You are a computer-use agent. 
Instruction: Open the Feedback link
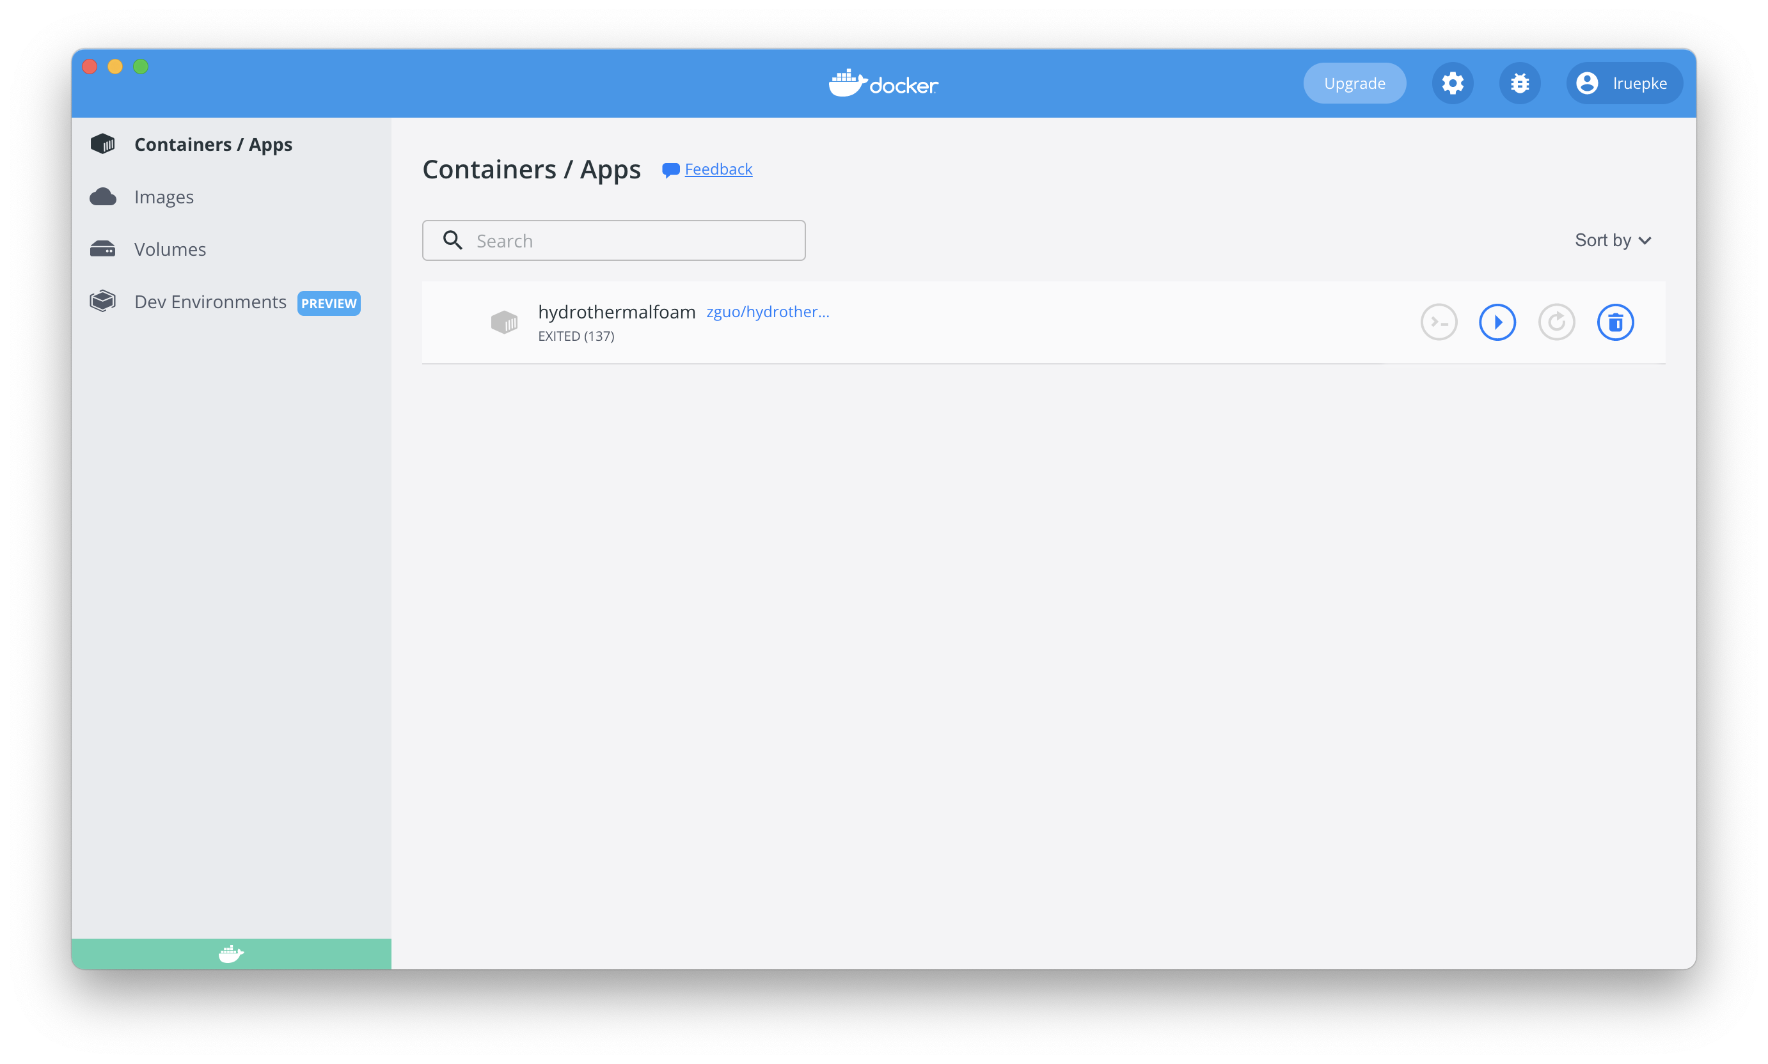click(x=718, y=169)
